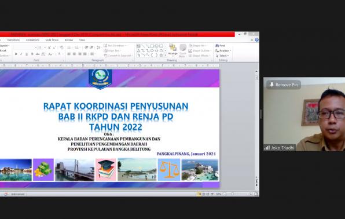Align text left

(69, 54)
